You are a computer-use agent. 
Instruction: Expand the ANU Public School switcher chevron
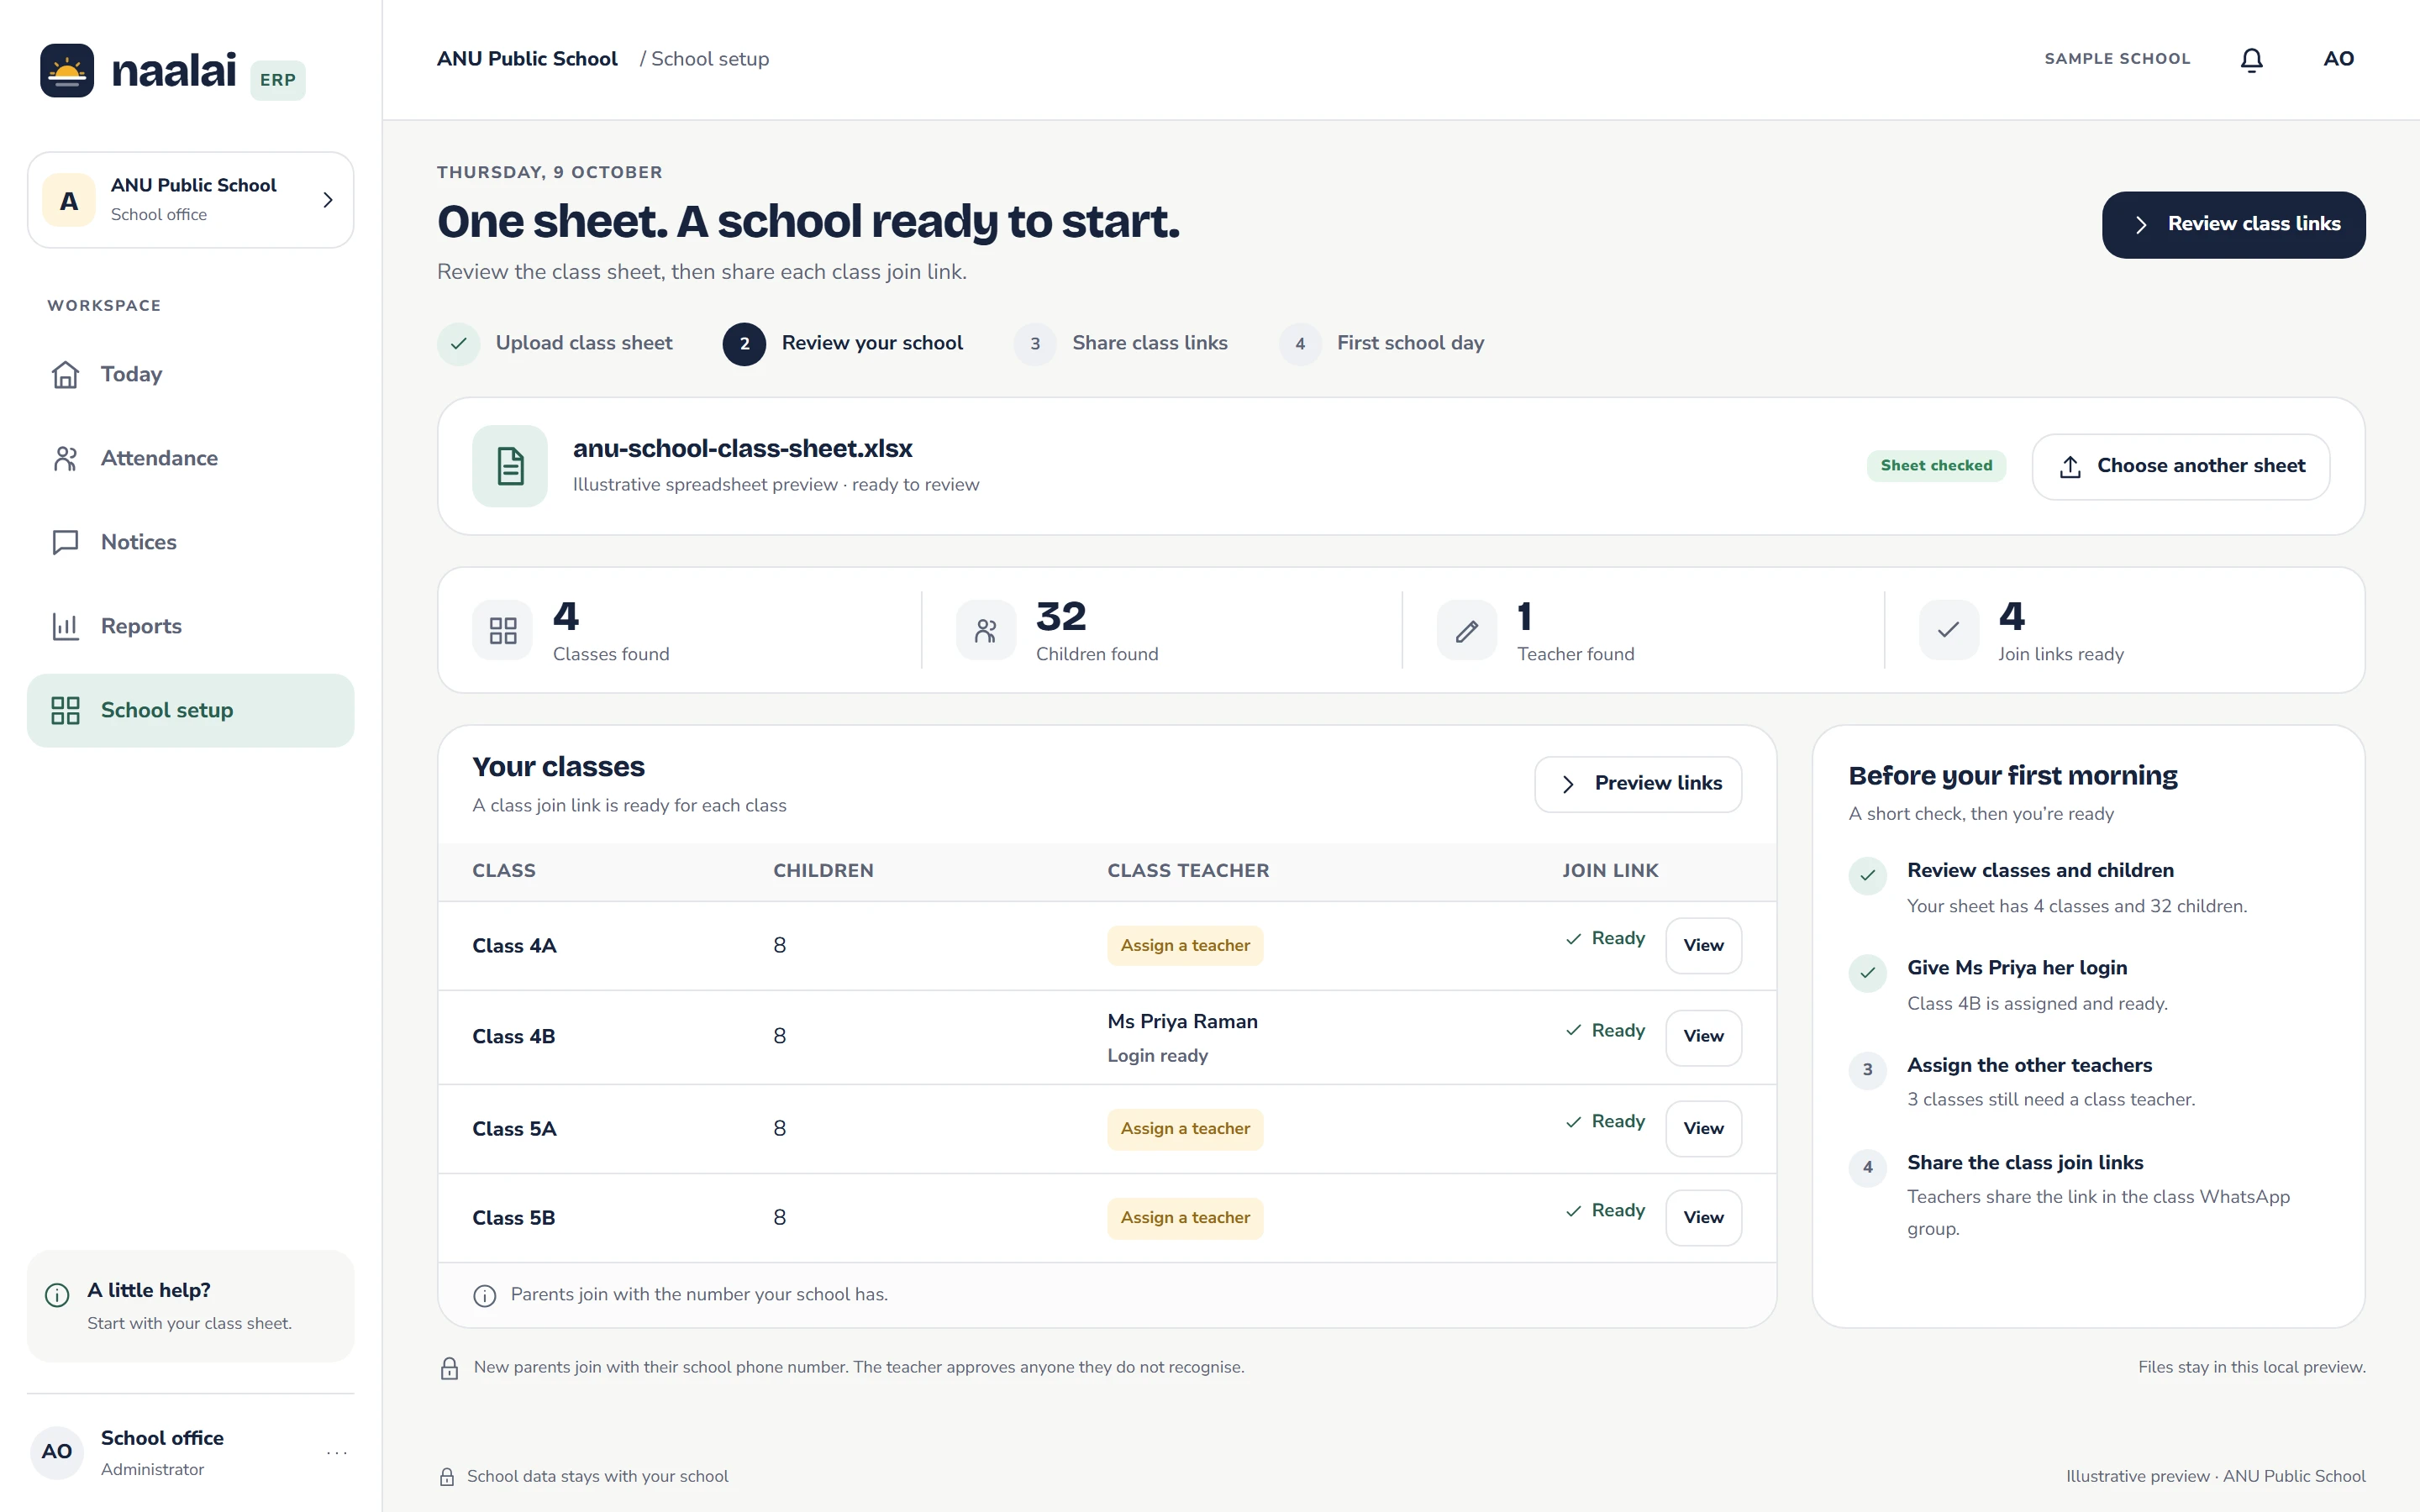(328, 200)
